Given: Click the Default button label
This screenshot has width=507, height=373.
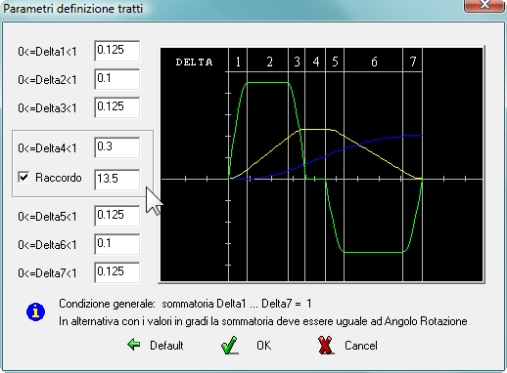Looking at the screenshot, I should coord(166,346).
